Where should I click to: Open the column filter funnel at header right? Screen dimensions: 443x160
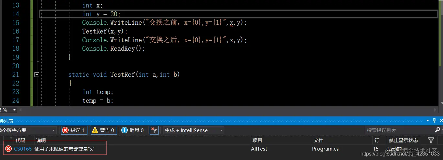pos(431,140)
